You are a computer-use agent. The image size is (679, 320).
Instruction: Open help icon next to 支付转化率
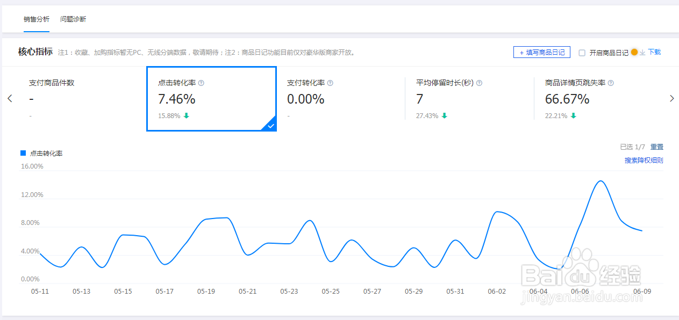tap(330, 83)
